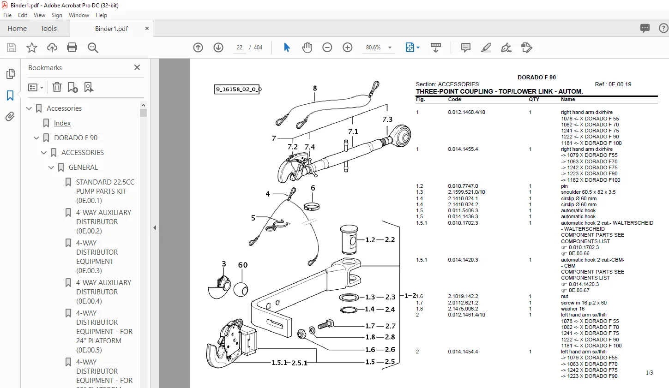Click the upload to cloud icon
This screenshot has height=388, width=669.
click(52, 48)
